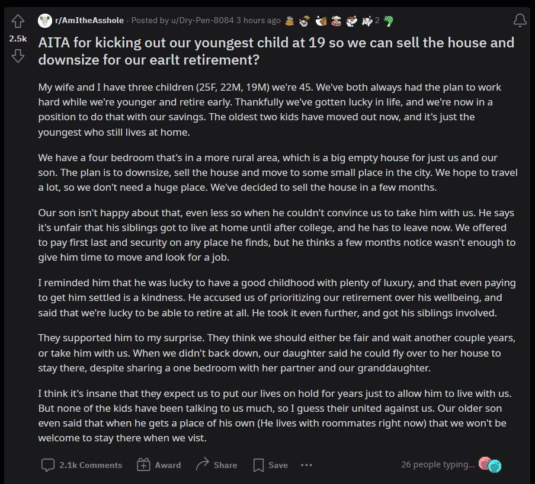Click the comment bubble icon
The height and width of the screenshot is (484, 535).
tap(48, 465)
